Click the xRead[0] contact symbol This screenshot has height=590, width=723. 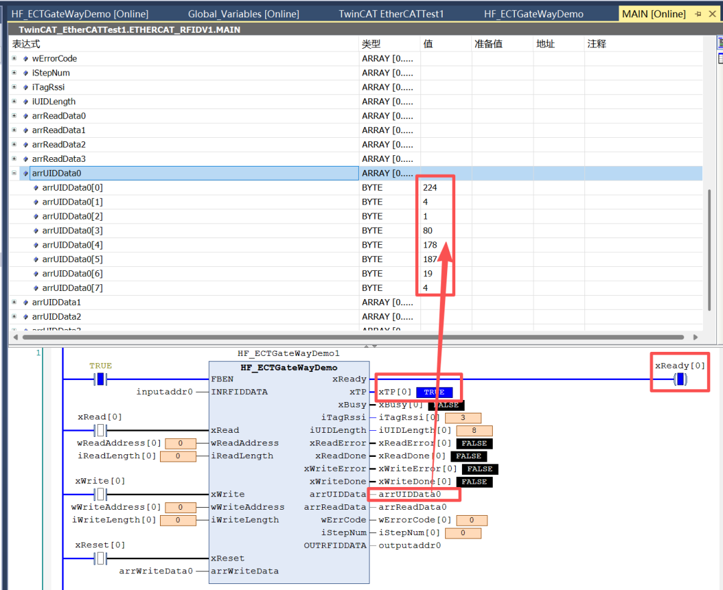pos(100,430)
